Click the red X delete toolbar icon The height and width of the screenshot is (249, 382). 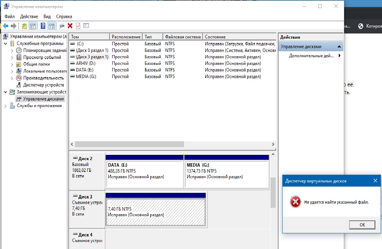coord(70,26)
